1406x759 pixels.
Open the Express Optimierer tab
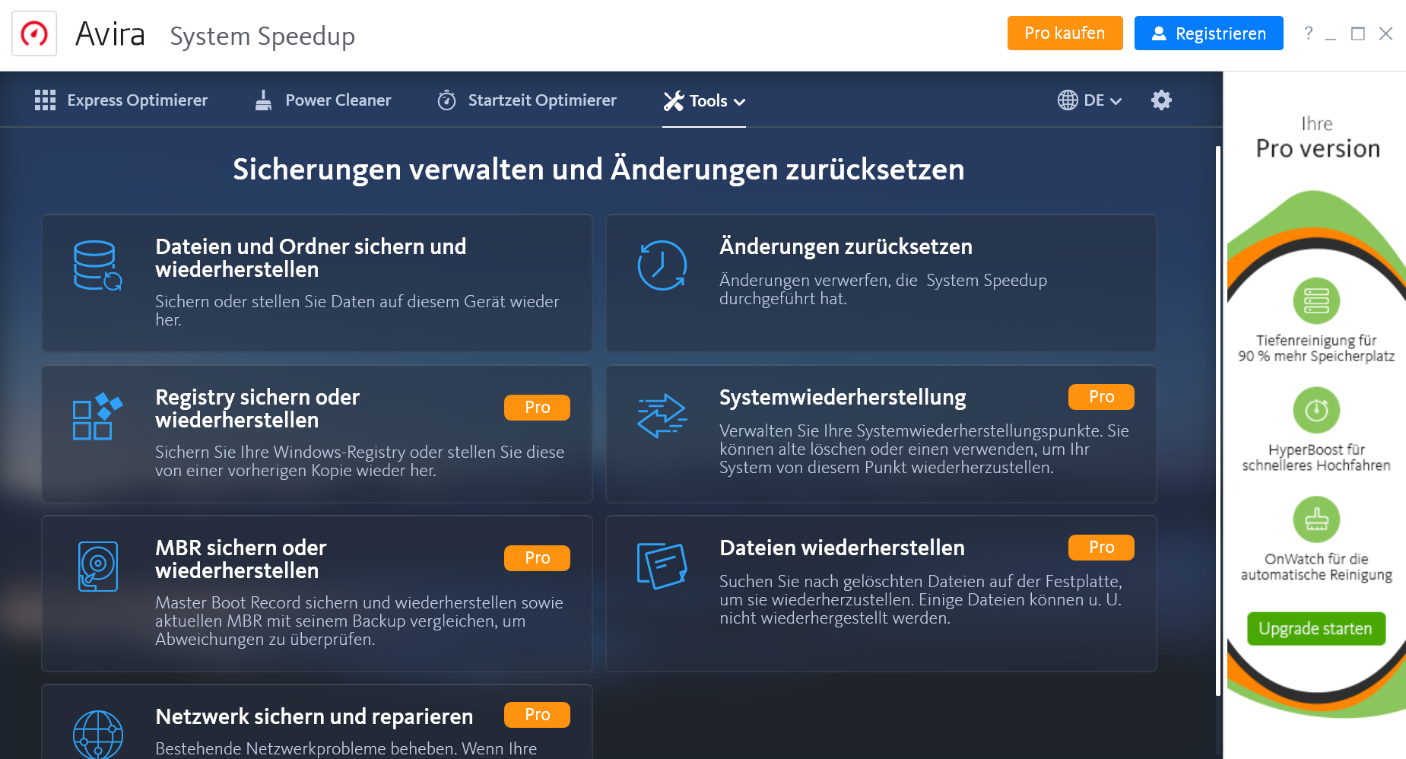pyautogui.click(x=138, y=100)
